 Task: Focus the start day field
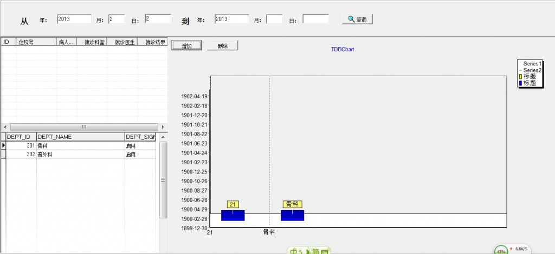158,19
